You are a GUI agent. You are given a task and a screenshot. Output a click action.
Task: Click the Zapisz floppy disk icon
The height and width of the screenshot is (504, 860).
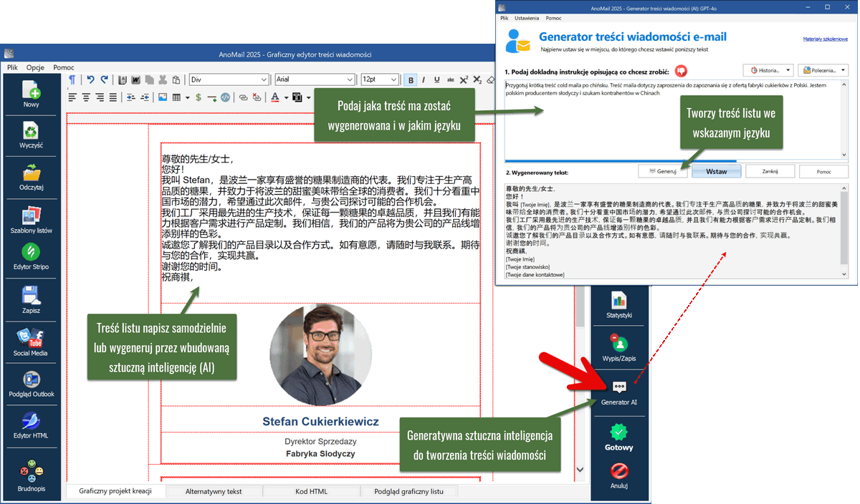click(x=32, y=294)
